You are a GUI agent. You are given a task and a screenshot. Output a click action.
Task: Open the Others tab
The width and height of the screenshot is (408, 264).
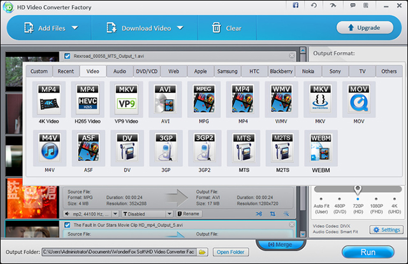coord(389,71)
